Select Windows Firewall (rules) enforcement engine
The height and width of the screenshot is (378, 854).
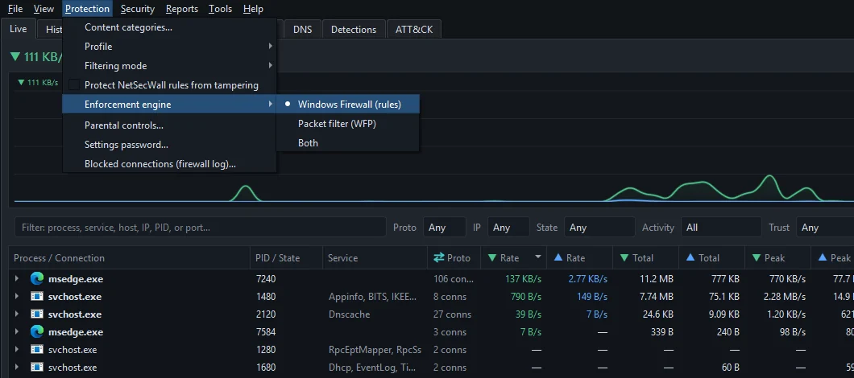pos(348,105)
